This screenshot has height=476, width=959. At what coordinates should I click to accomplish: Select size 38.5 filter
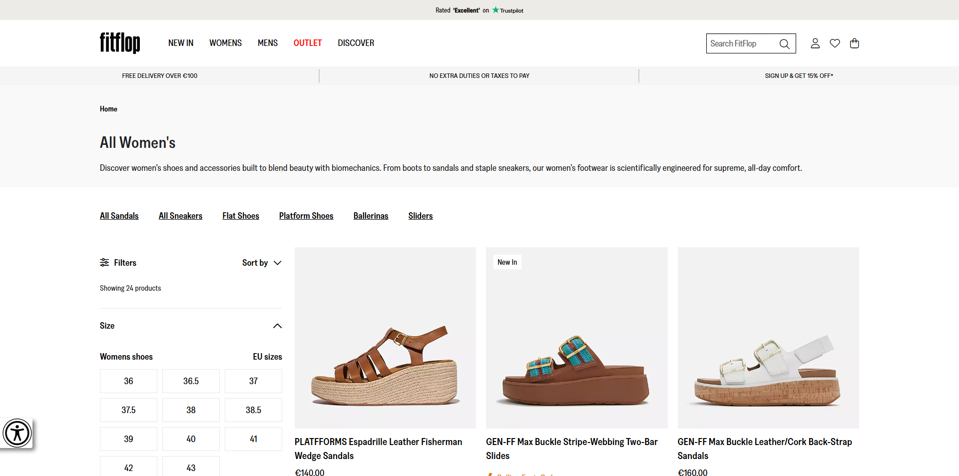click(x=253, y=410)
